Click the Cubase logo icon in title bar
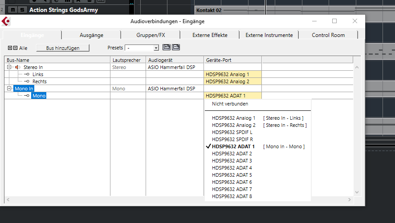Screen dimensions: 395x223 [x=6, y=21]
